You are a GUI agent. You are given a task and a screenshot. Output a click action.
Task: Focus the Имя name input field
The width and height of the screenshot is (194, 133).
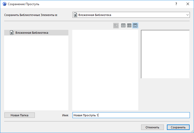click(x=131, y=115)
